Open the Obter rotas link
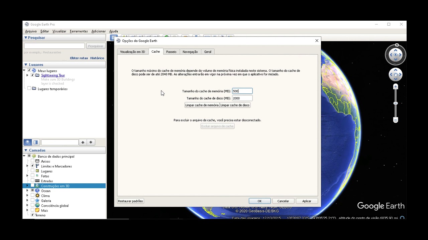The height and width of the screenshot is (240, 428). pos(79,58)
